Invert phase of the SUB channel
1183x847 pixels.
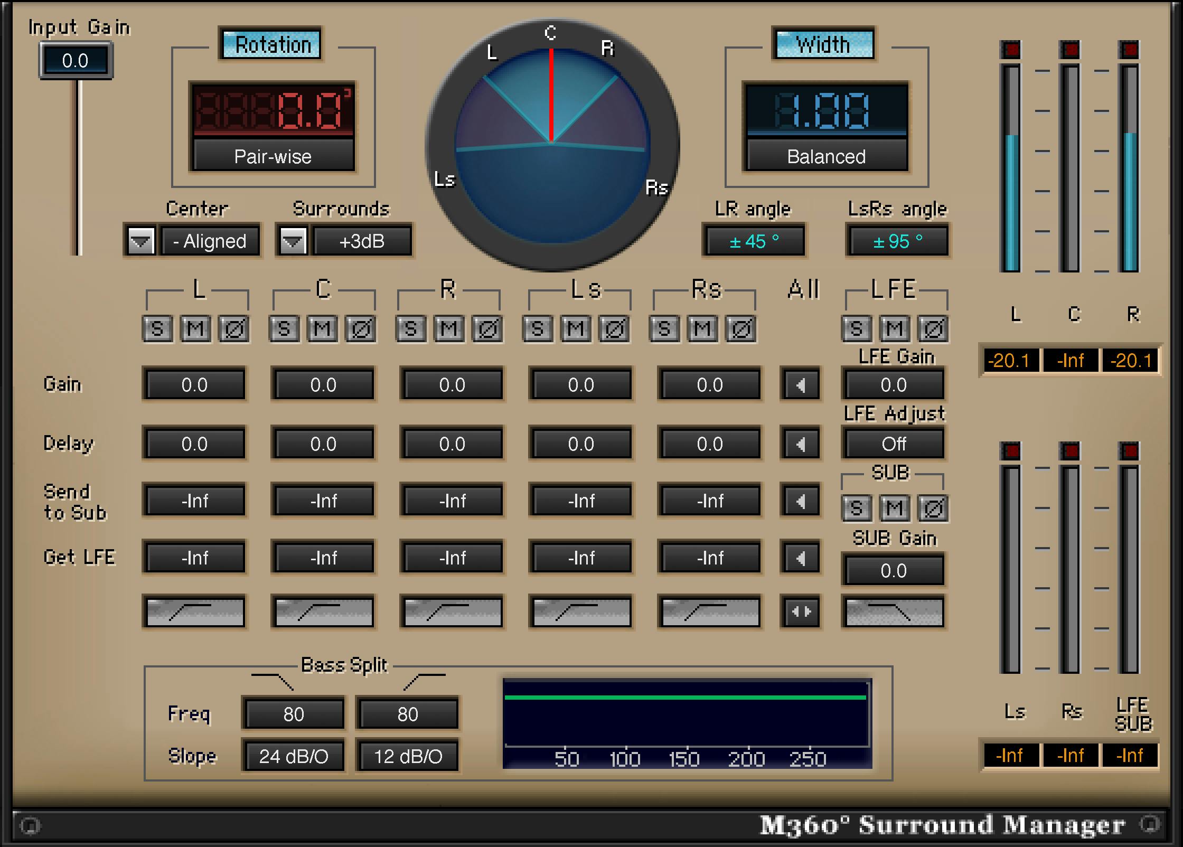coord(932,509)
